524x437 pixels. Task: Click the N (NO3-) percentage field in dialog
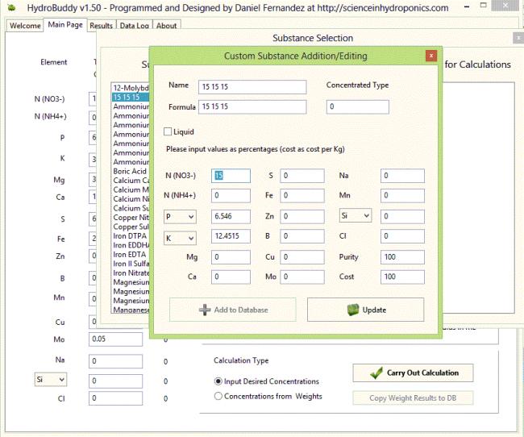(231, 176)
